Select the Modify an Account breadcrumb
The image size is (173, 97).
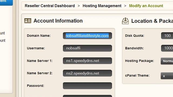click(146, 6)
